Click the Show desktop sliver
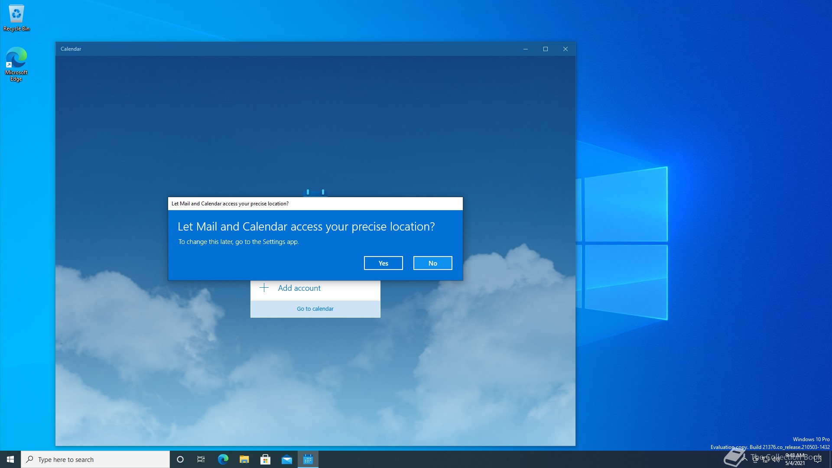The width and height of the screenshot is (832, 468). tap(830, 459)
